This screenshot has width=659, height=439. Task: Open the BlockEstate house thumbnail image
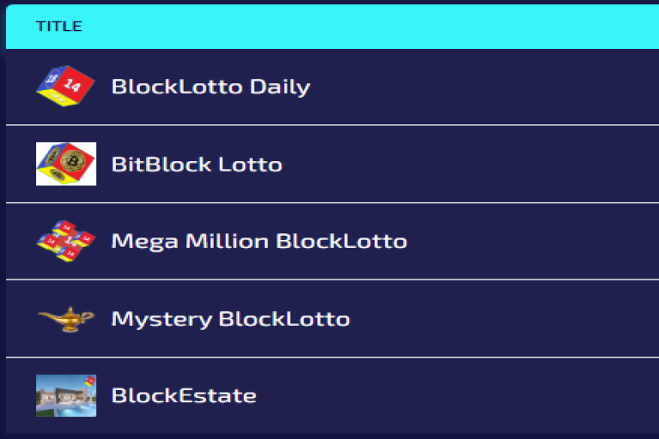tap(65, 395)
